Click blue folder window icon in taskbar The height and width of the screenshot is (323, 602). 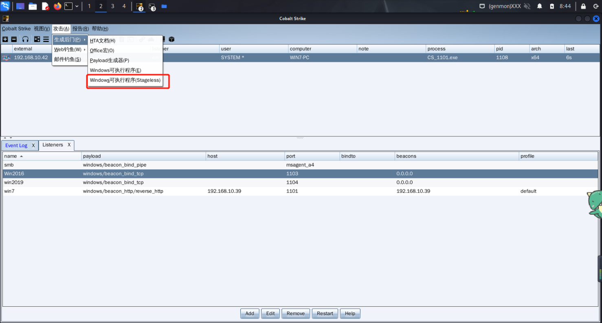tap(164, 6)
